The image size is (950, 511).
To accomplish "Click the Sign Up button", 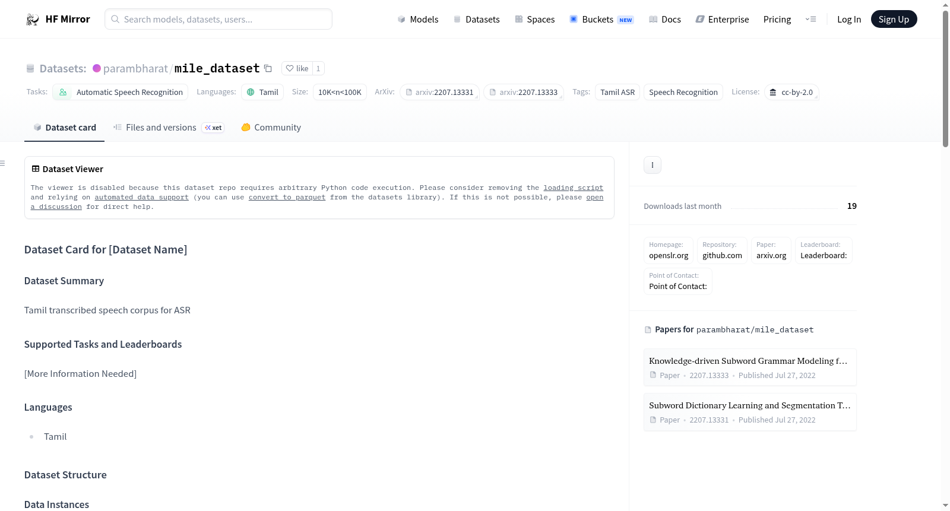I will coord(894,20).
